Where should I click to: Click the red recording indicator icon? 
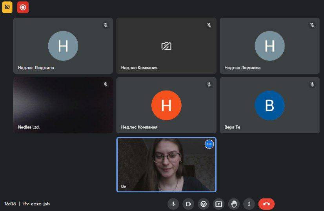pyautogui.click(x=23, y=7)
